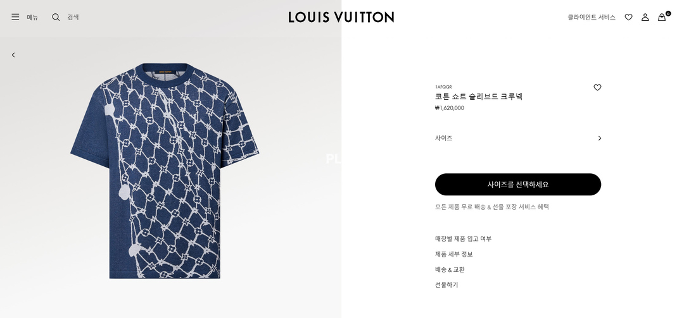Viewport: 684px width, 318px height.
Task: Go back using the left arrow
Action: (13, 55)
